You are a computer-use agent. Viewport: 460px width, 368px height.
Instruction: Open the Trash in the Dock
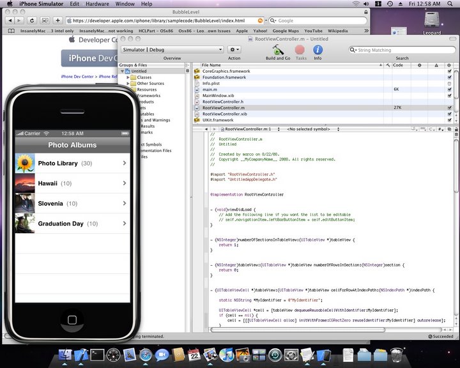point(397,355)
